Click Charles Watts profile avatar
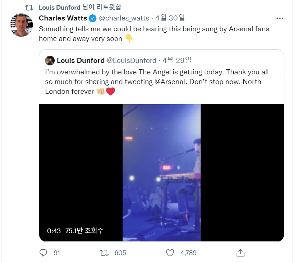Image resolution: width=293 pixels, height=263 pixels. pyautogui.click(x=21, y=25)
